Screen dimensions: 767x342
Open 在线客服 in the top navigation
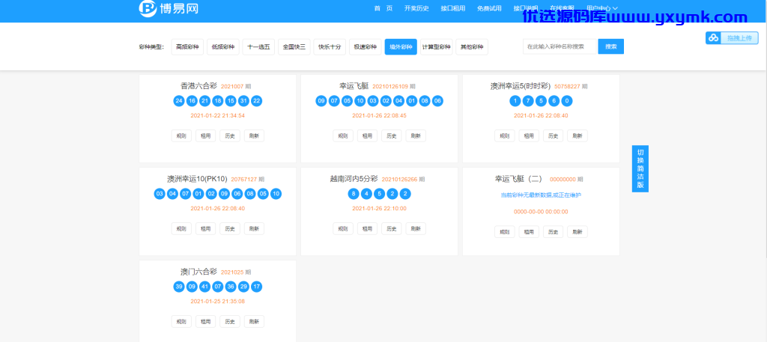tap(562, 8)
